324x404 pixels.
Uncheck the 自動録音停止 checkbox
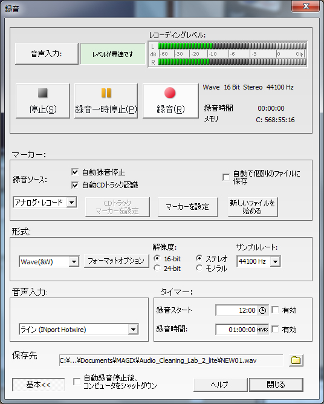75,172
